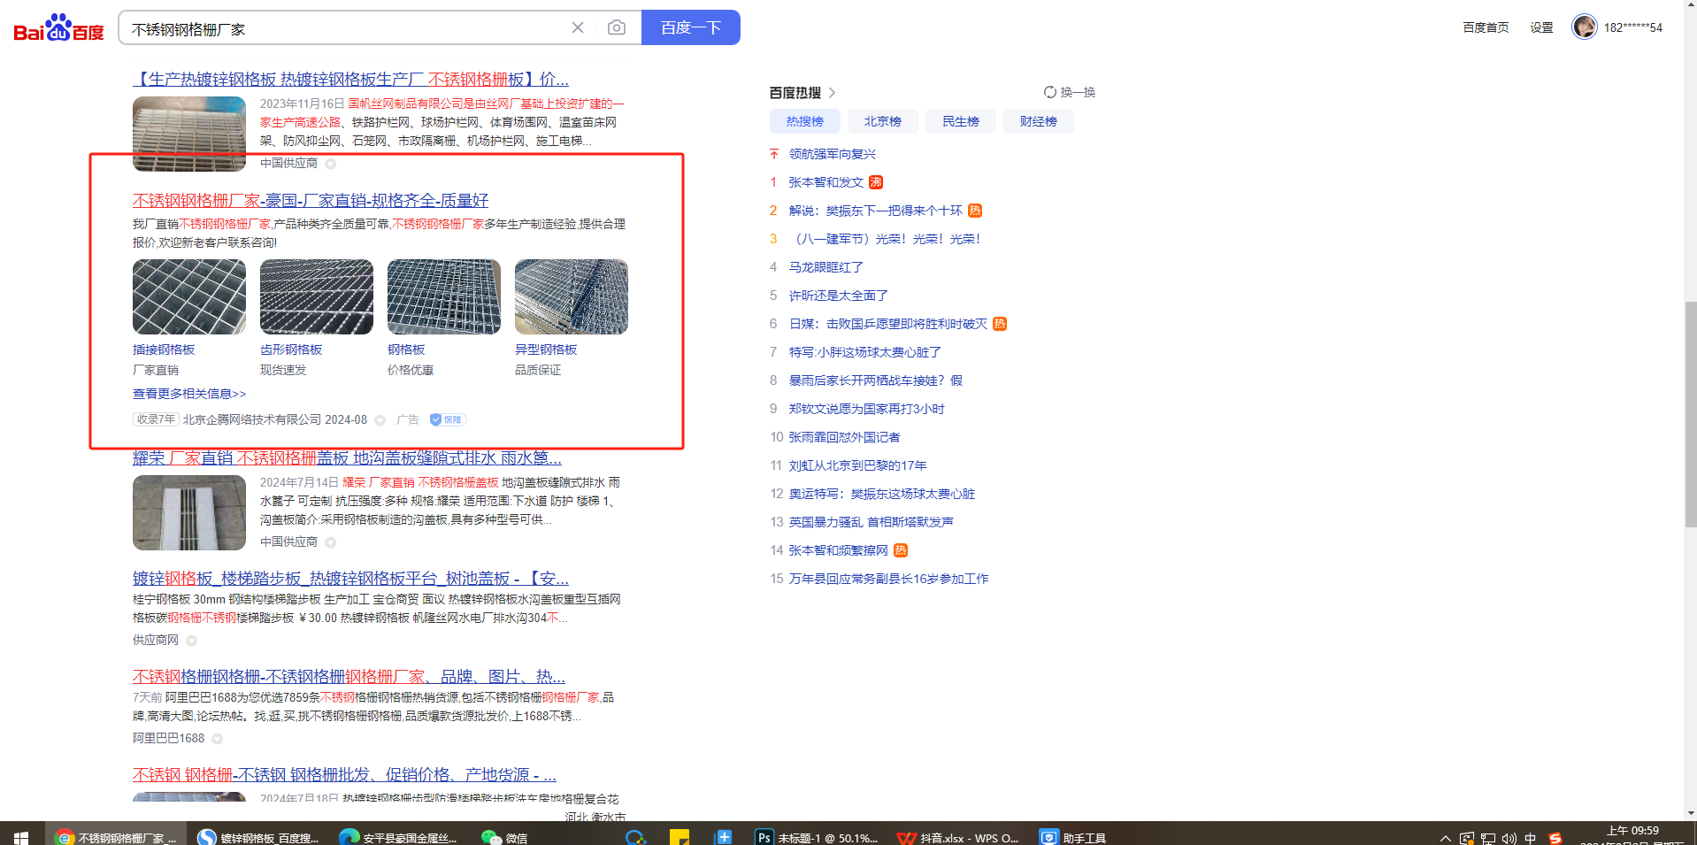Open 微信 from the taskbar
The height and width of the screenshot is (845, 1697).
coord(505,837)
